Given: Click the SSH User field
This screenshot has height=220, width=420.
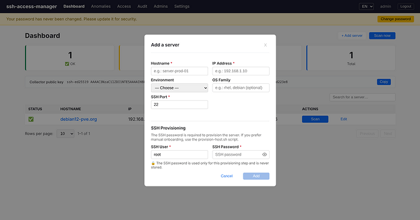Looking at the screenshot, I should click(180, 154).
